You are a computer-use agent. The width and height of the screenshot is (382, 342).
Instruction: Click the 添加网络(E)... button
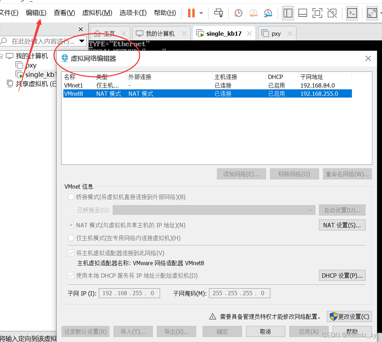[241, 174]
